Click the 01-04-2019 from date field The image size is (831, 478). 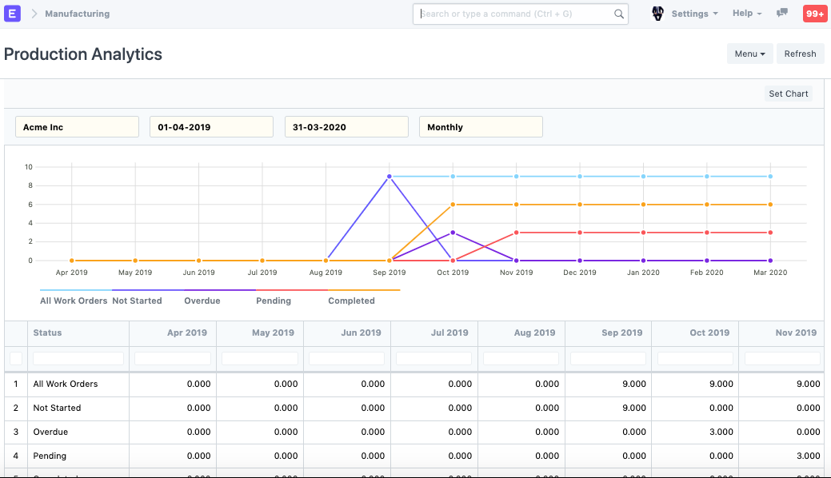(211, 127)
